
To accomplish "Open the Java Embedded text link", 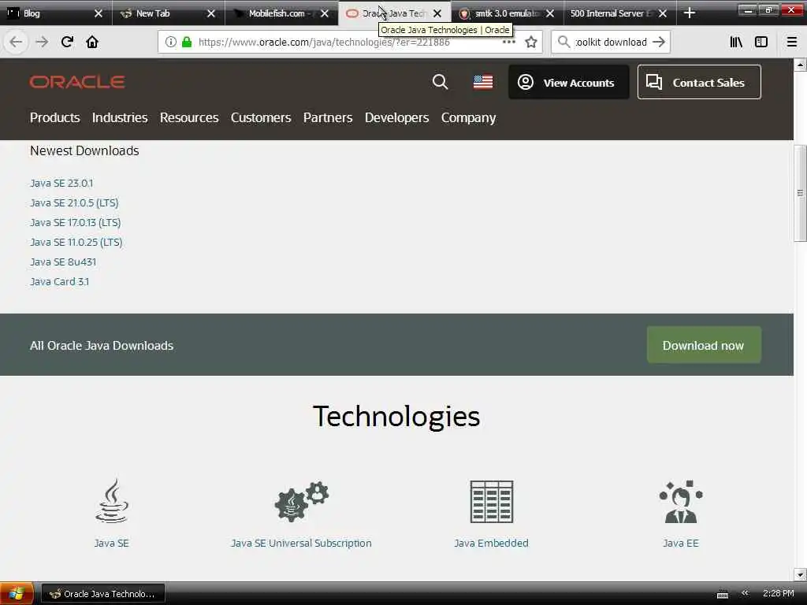I will click(492, 544).
